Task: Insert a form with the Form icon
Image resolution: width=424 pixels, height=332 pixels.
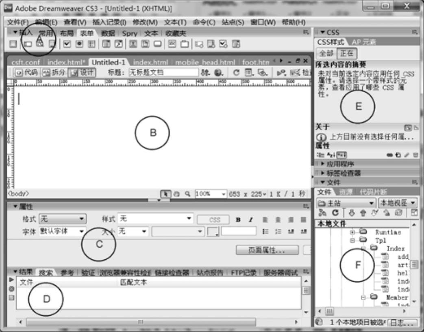Action: coord(13,44)
